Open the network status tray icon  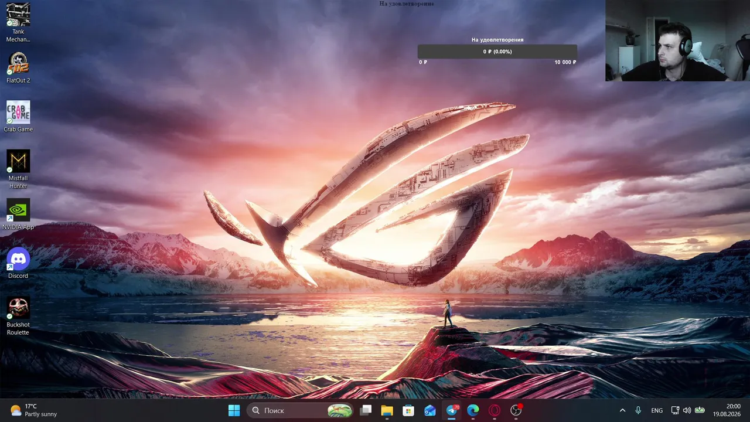[675, 411]
